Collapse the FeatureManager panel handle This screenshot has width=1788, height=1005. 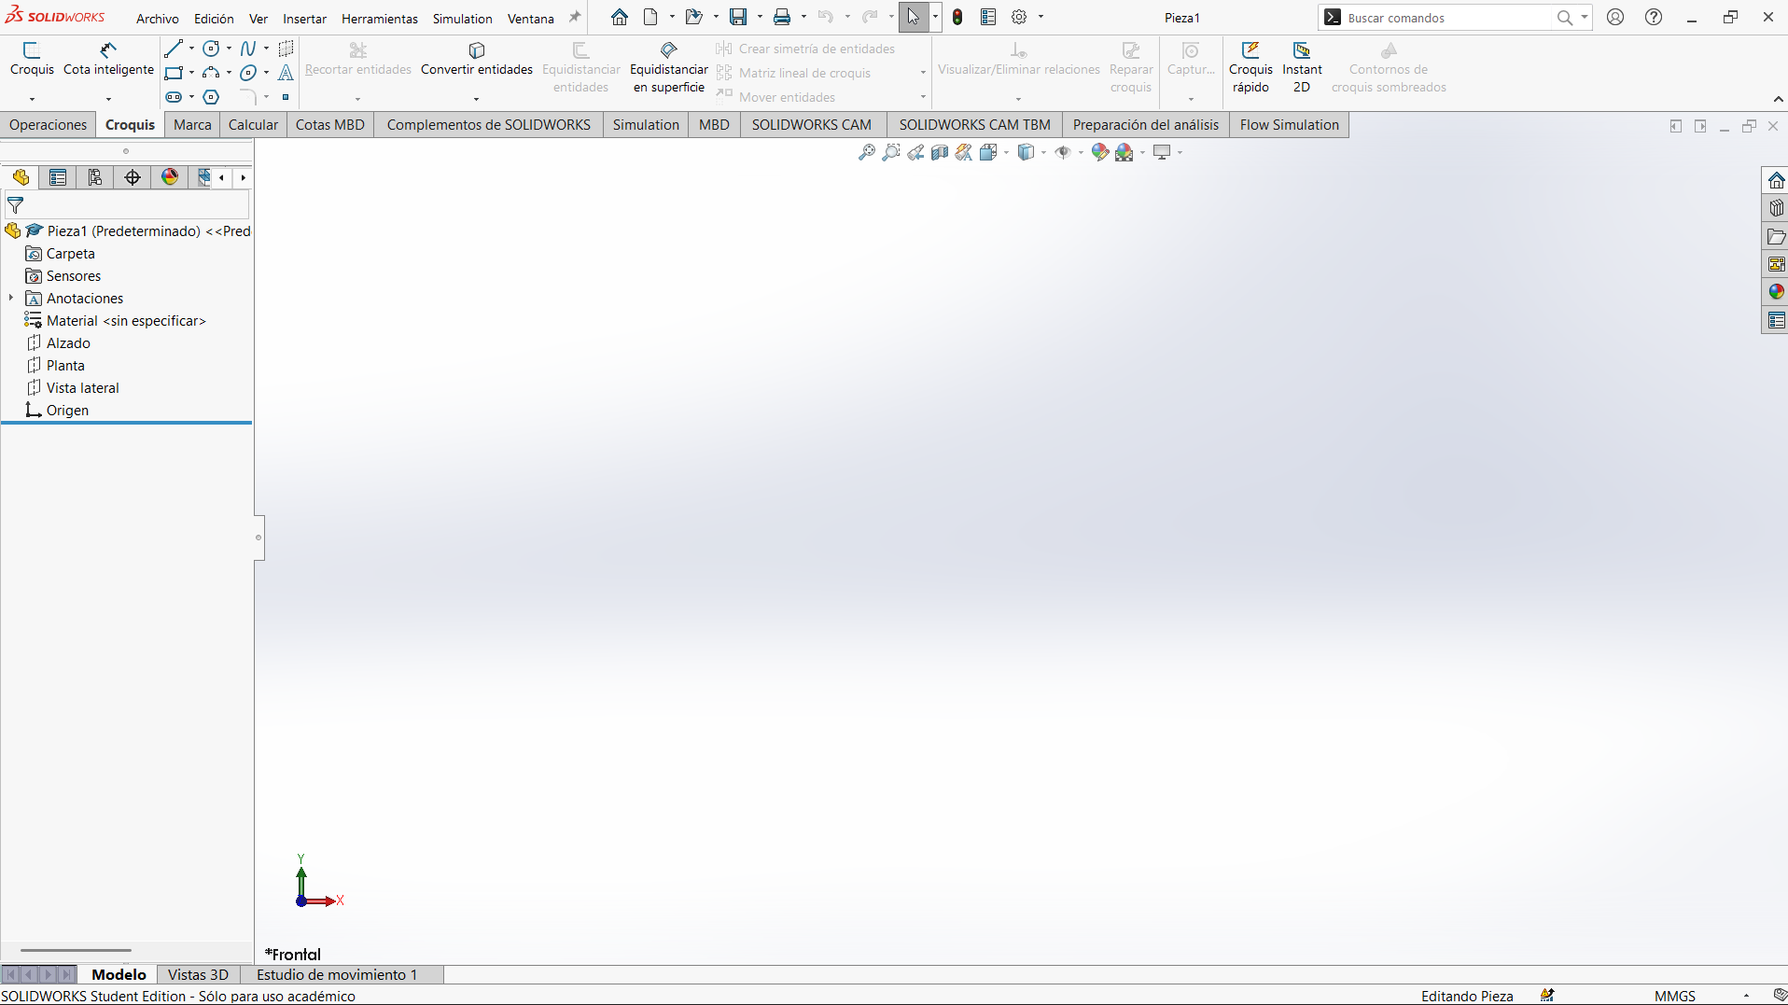(x=258, y=537)
